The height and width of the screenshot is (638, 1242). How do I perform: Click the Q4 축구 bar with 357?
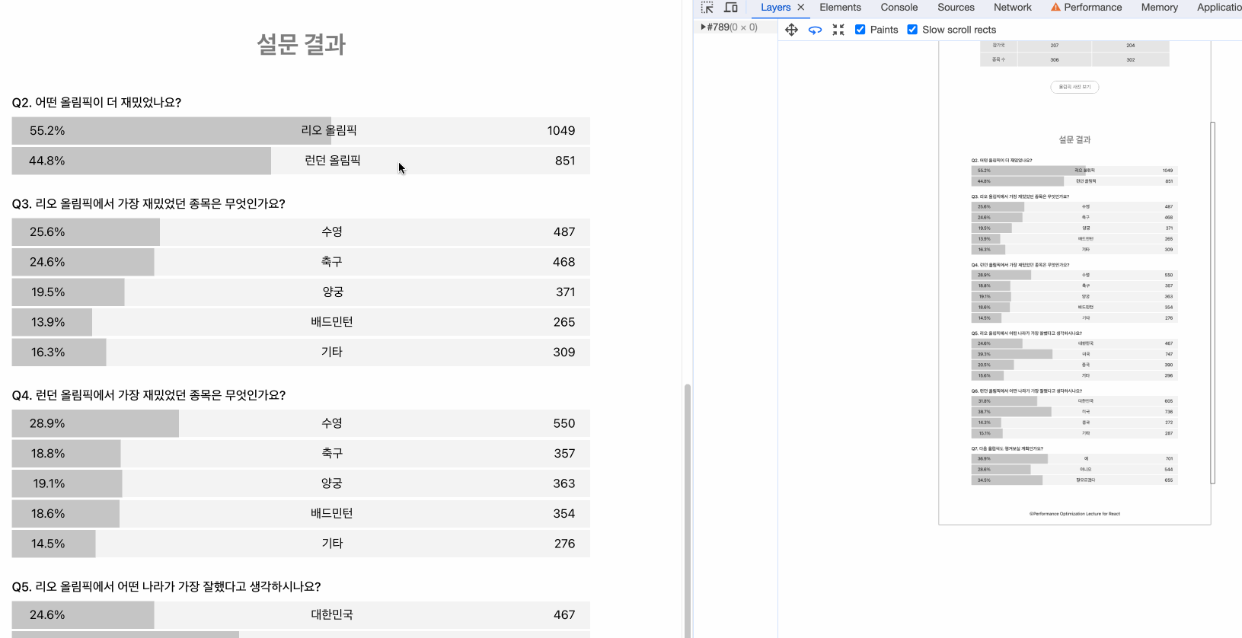click(301, 454)
